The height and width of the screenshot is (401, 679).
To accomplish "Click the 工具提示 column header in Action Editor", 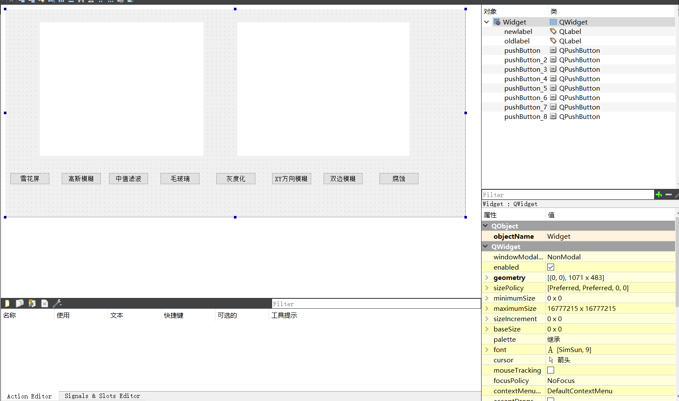I will (284, 315).
